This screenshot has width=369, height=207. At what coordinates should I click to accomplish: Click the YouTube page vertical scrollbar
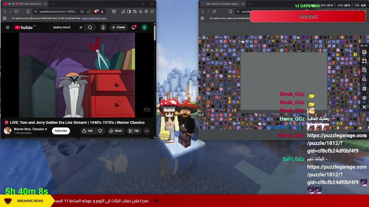(155, 33)
